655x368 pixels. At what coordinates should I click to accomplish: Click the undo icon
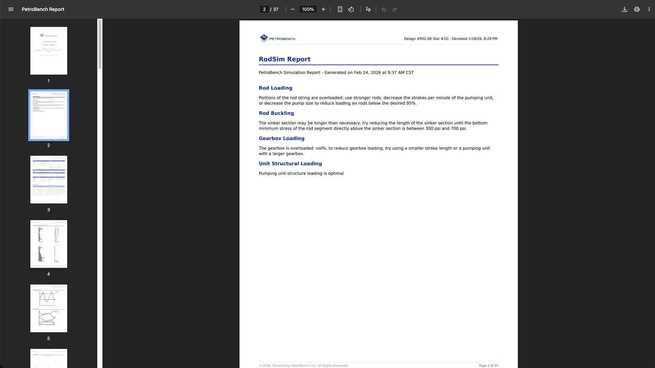(384, 10)
